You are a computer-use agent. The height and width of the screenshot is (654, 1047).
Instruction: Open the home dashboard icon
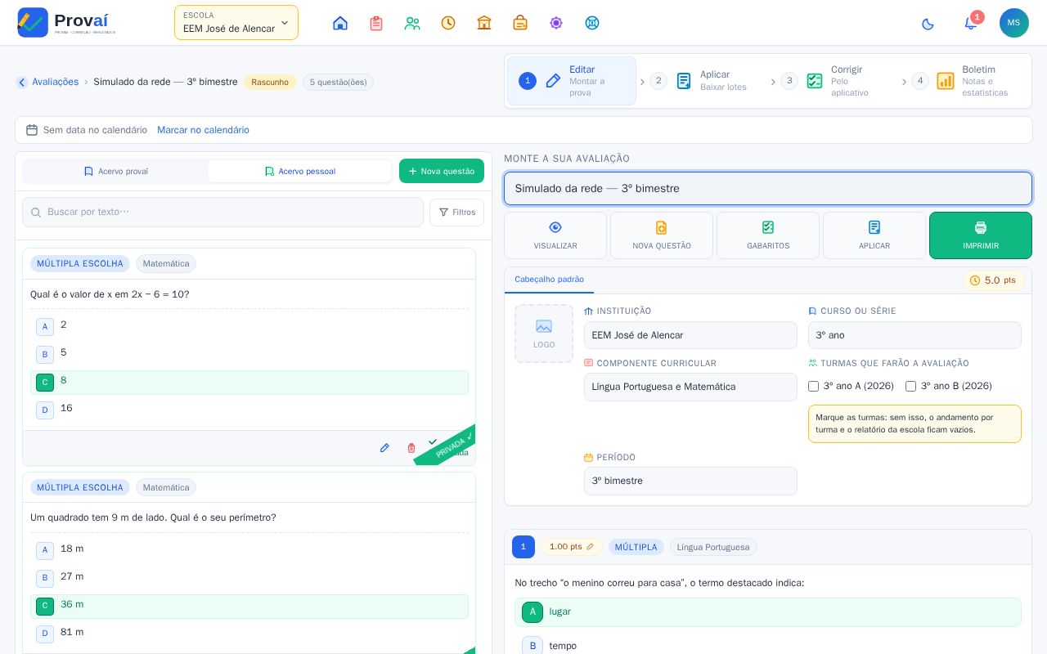[340, 23]
